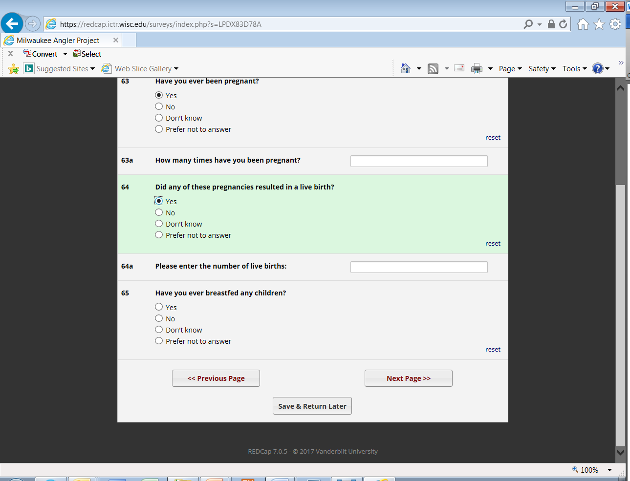Image resolution: width=630 pixels, height=481 pixels.
Task: Open a new blank tab
Action: [129, 40]
